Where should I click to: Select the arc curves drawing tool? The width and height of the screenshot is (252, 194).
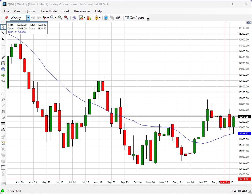3,81
